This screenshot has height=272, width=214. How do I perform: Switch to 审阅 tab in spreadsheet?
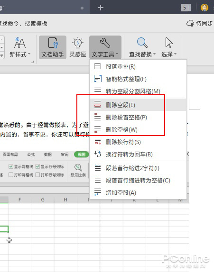coord(65,154)
